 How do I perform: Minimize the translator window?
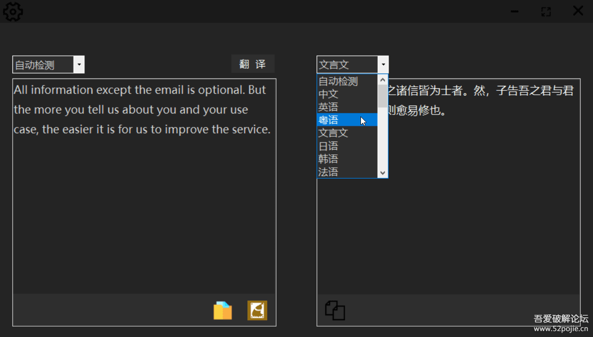[514, 11]
